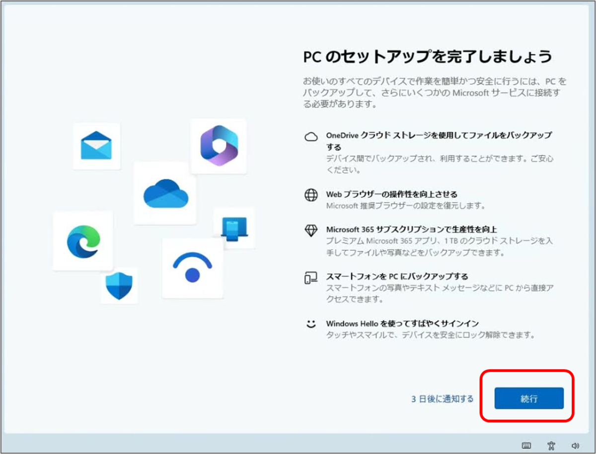Click the paragraph starting お使いのすべてのデバイスで
Screen dimensions: 596x454
point(435,93)
